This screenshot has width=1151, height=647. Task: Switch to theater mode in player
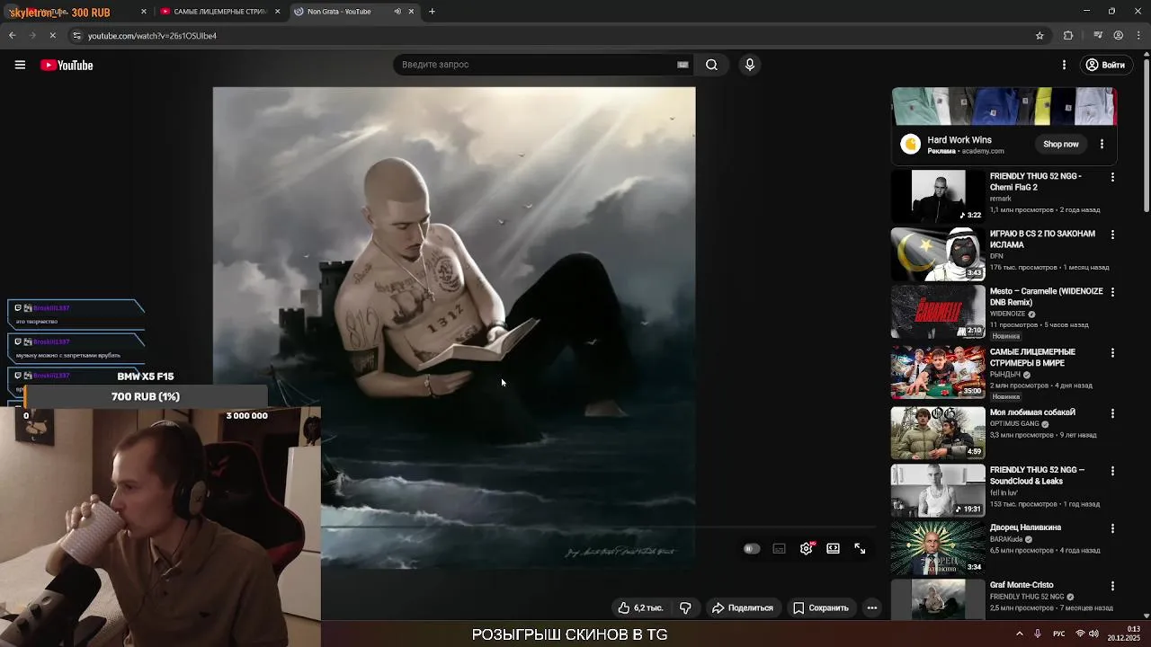[x=833, y=548]
